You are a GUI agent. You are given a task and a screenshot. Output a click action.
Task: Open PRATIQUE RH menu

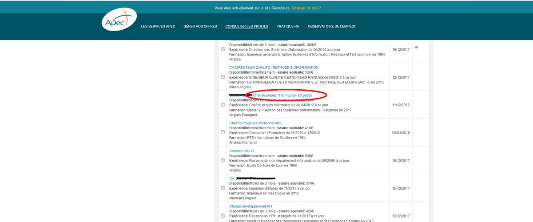pos(288,26)
